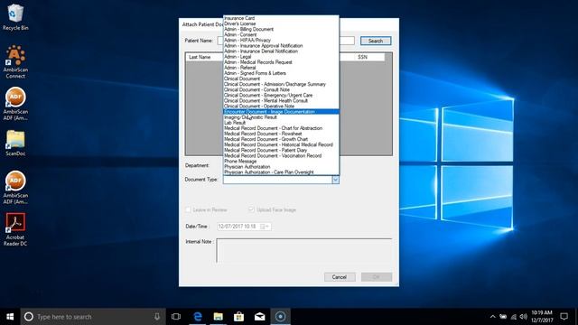Click into the Internal Note text area

[x=304, y=251]
